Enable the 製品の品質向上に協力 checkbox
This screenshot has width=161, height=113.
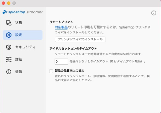pos(51,71)
